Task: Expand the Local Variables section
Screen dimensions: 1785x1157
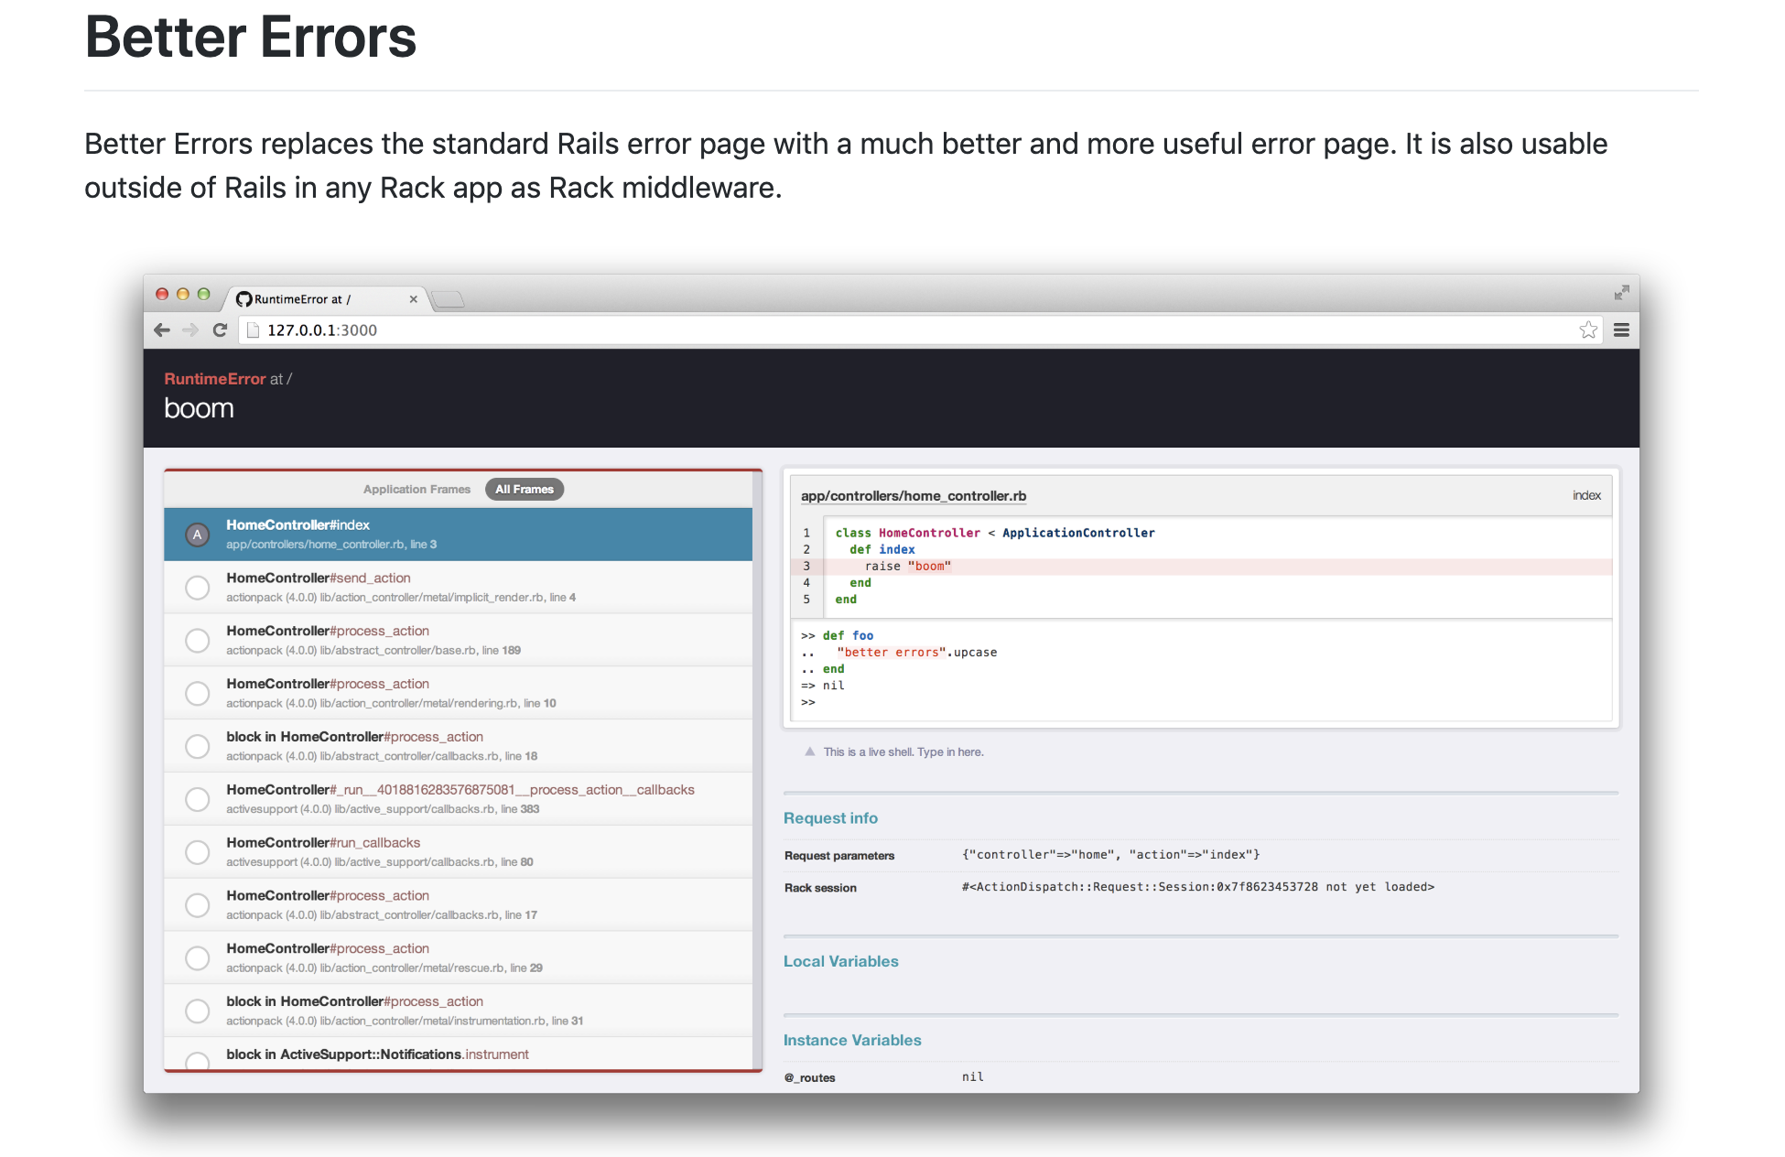Action: point(839,961)
